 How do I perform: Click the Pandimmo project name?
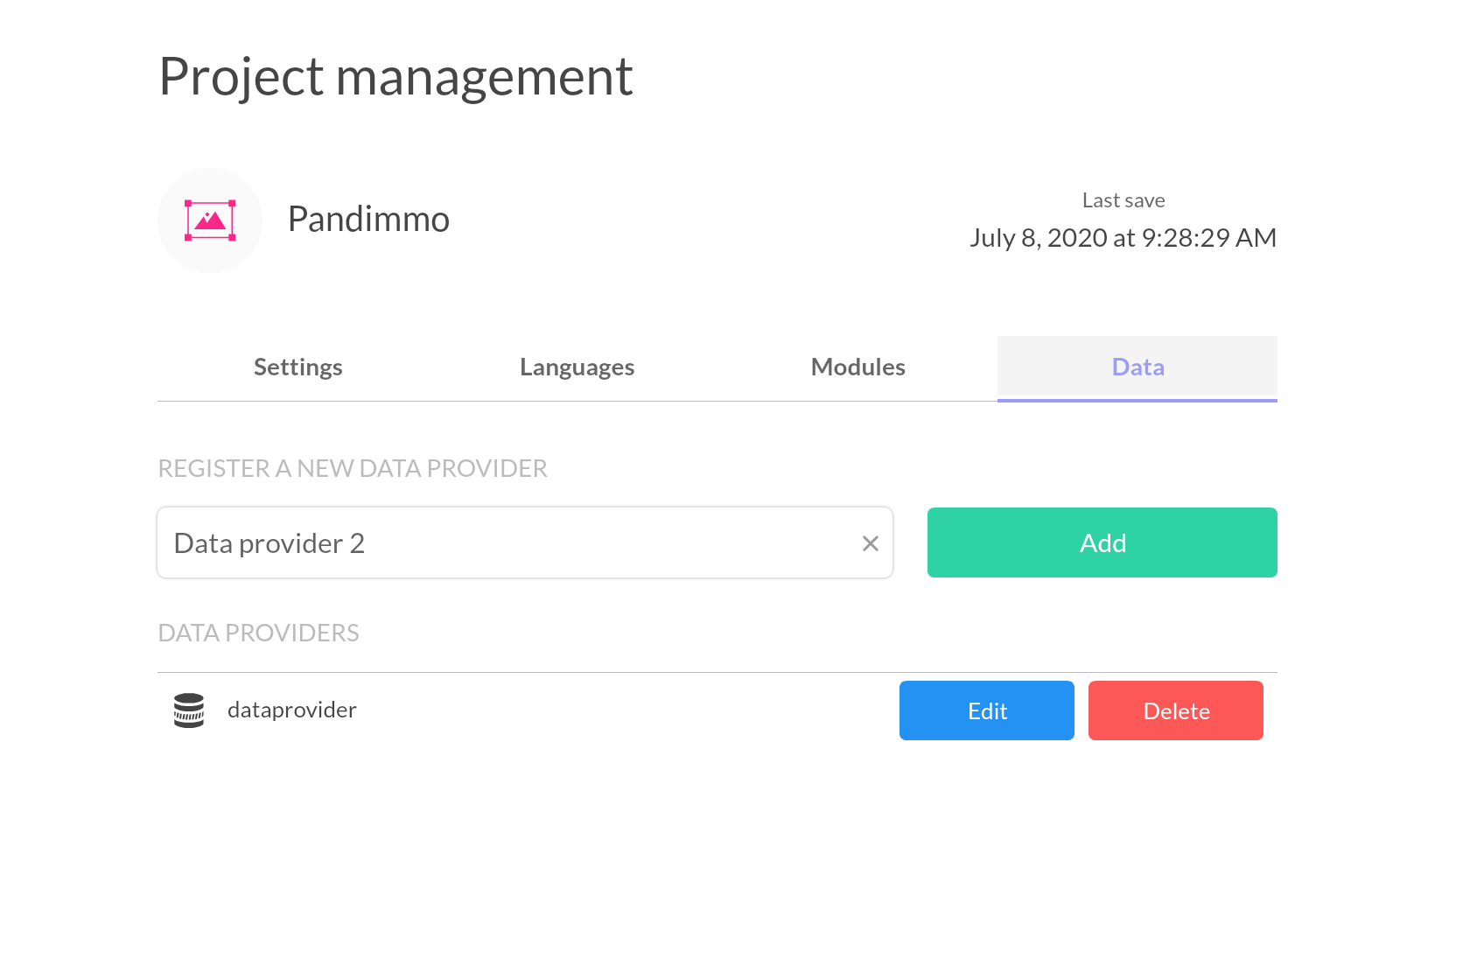click(x=368, y=219)
